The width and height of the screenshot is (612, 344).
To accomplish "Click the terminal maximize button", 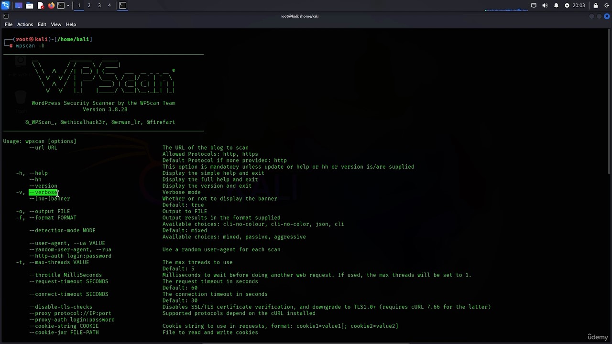I will [599, 16].
